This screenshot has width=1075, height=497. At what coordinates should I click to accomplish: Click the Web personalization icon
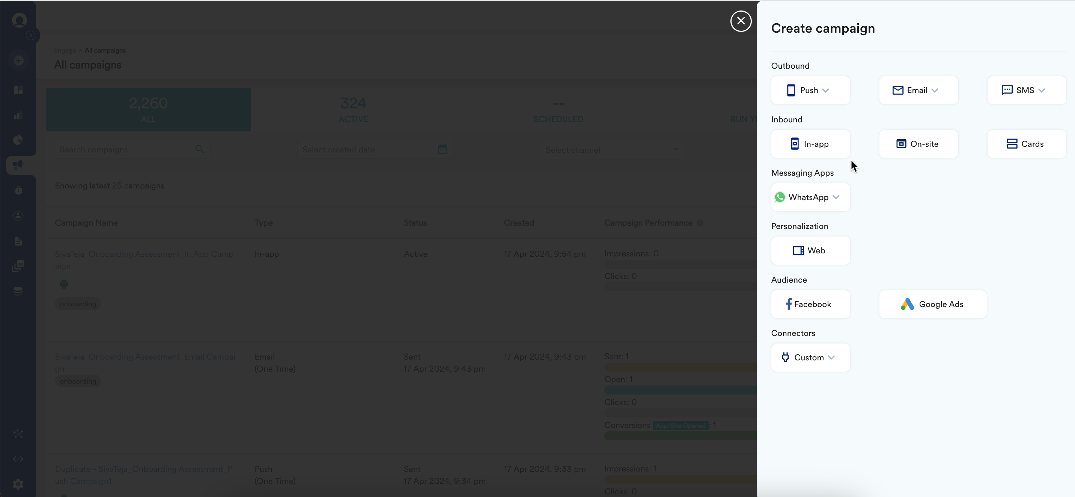[x=798, y=250]
